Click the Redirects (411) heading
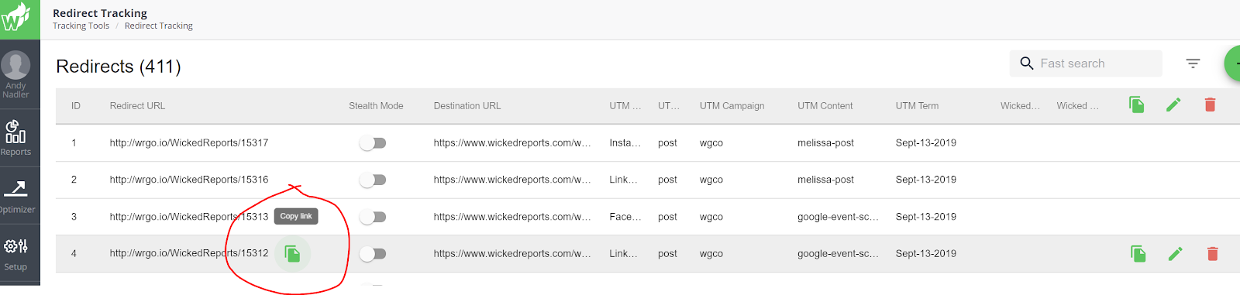The image size is (1240, 295). [x=119, y=67]
